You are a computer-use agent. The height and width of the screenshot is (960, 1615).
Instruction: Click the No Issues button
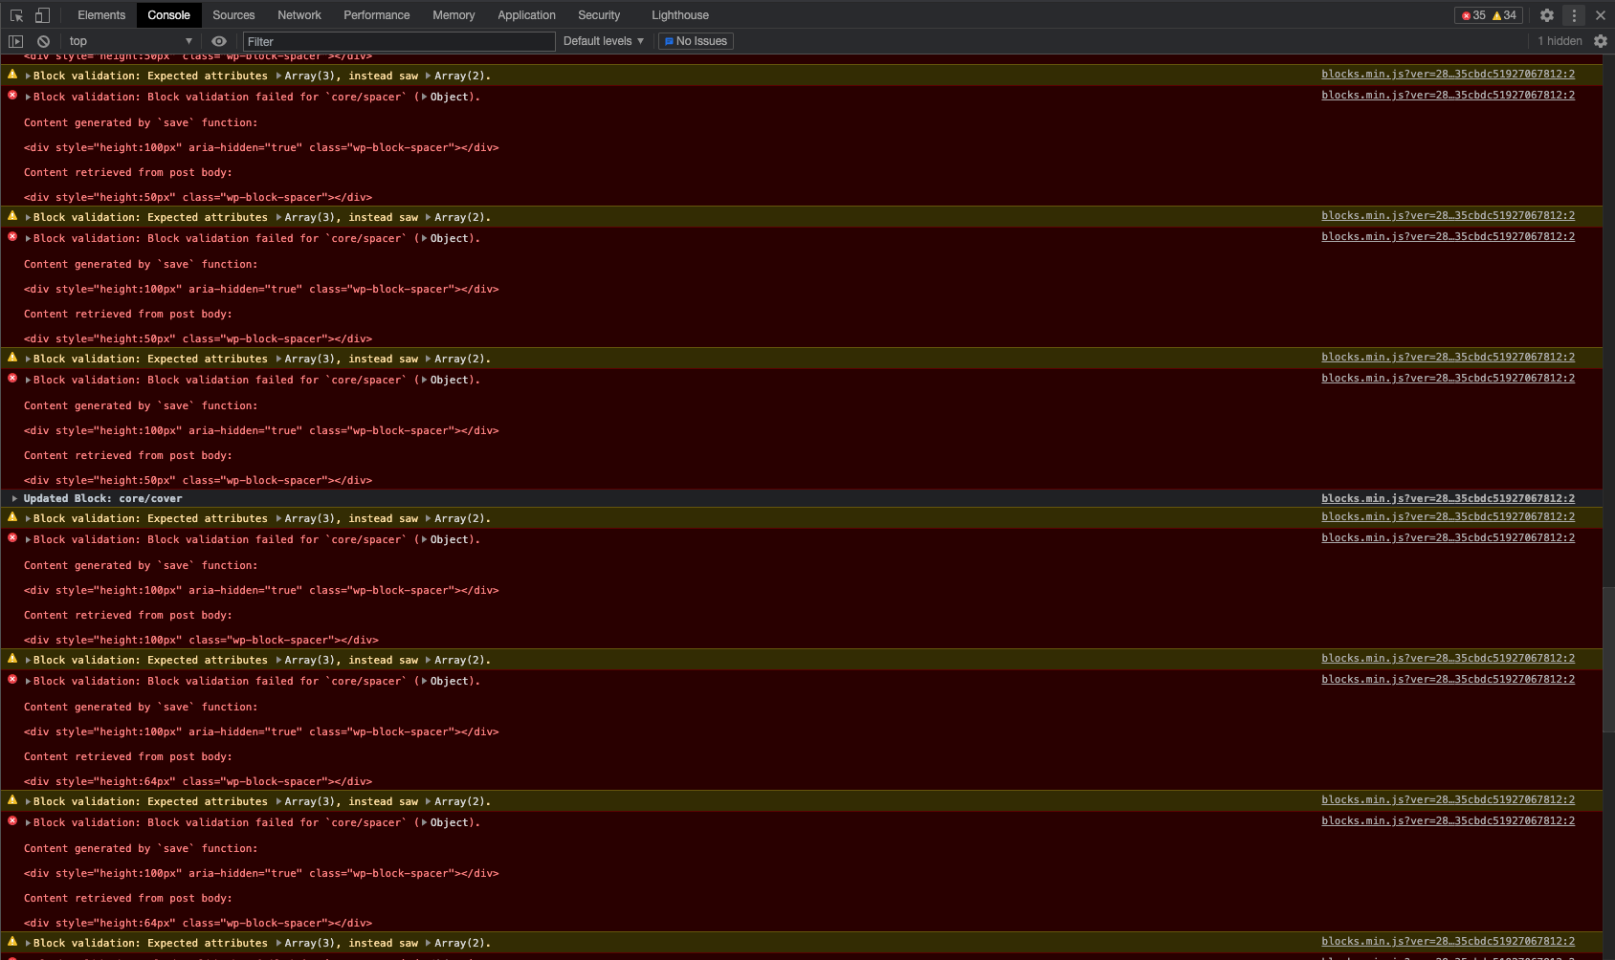pyautogui.click(x=696, y=41)
